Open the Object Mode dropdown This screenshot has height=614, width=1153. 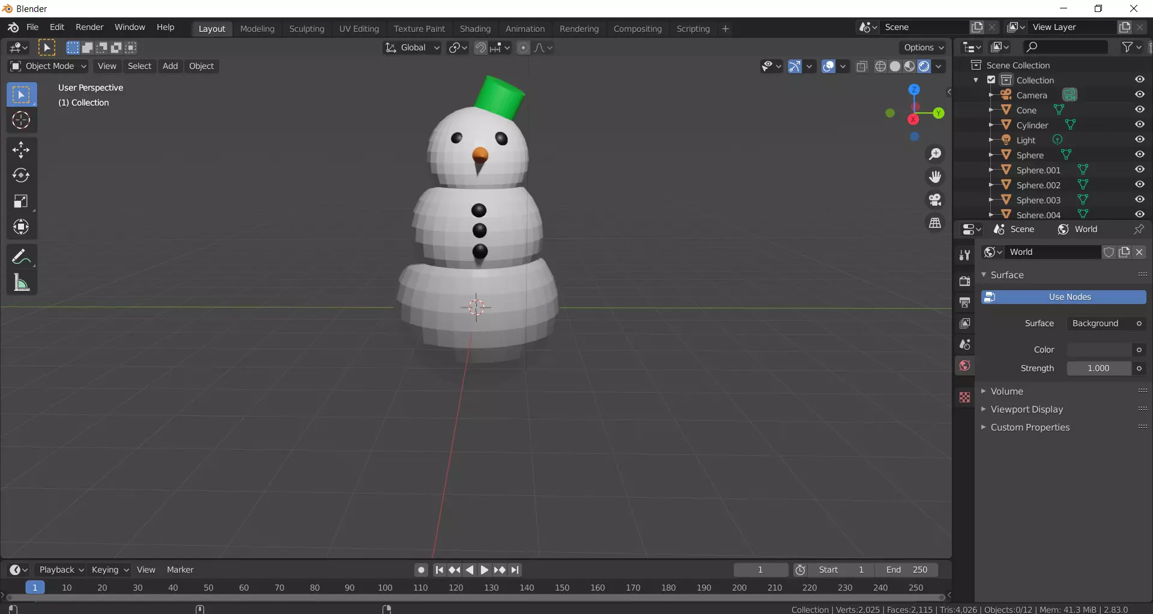point(48,66)
